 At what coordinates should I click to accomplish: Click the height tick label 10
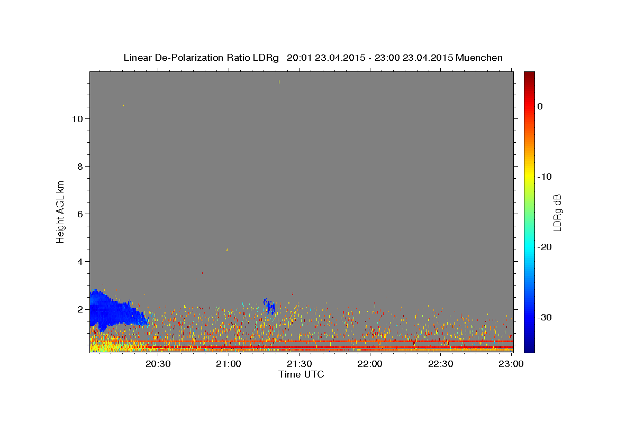[77, 119]
